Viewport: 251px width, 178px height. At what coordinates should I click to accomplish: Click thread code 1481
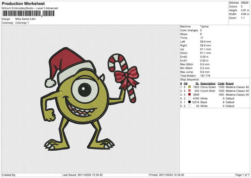tap(221, 94)
